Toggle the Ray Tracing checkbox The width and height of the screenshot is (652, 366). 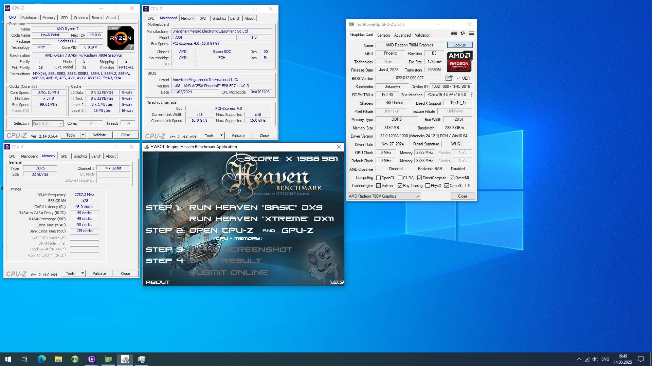tap(400, 186)
